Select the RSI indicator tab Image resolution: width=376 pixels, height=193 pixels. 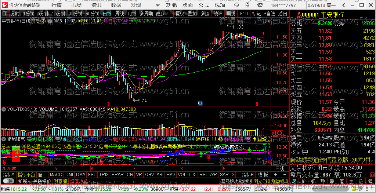[203, 175]
